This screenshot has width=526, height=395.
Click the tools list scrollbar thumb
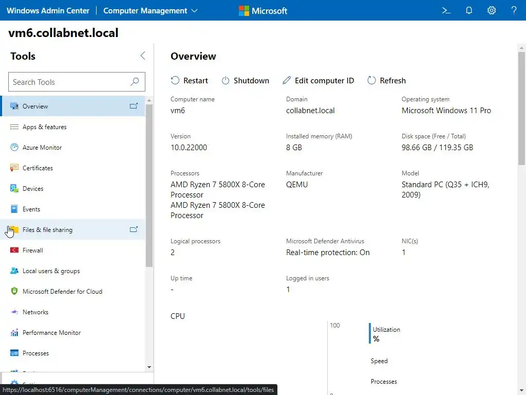pyautogui.click(x=149, y=185)
